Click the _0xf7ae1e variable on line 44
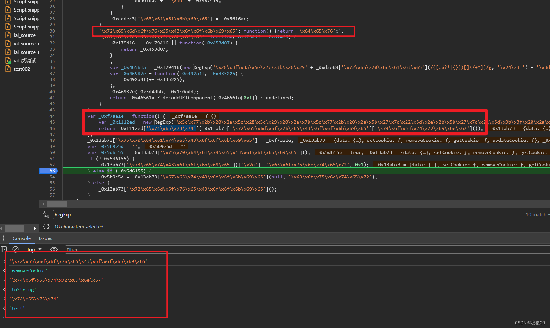Screen dimensions: 550x328 pos(111,116)
